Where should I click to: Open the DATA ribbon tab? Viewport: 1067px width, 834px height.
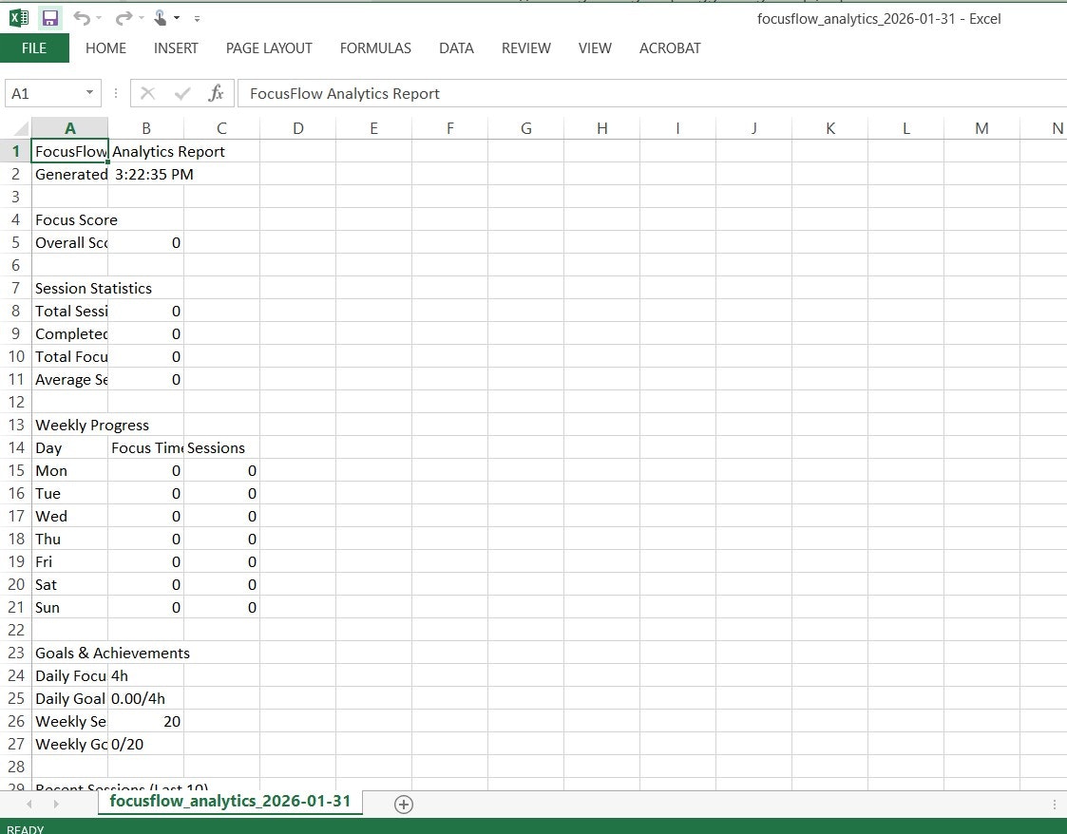pos(456,48)
